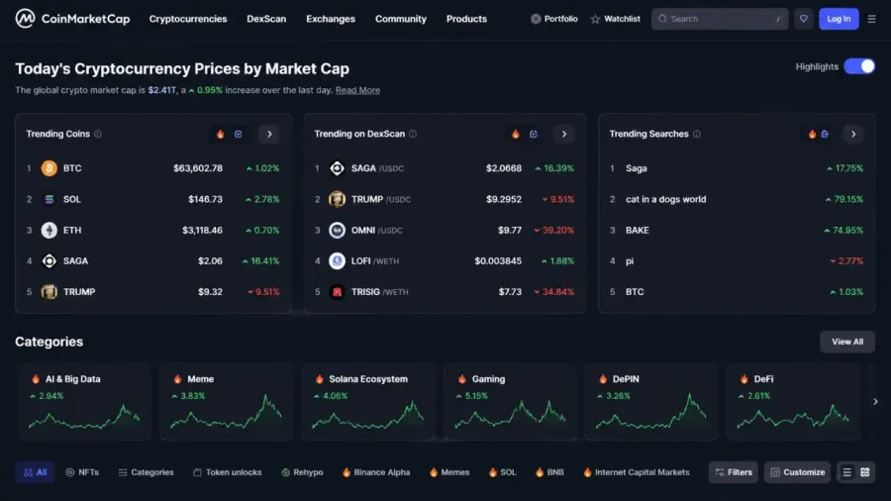The image size is (891, 501).
Task: Click the TRISIG token icon
Action: point(337,291)
